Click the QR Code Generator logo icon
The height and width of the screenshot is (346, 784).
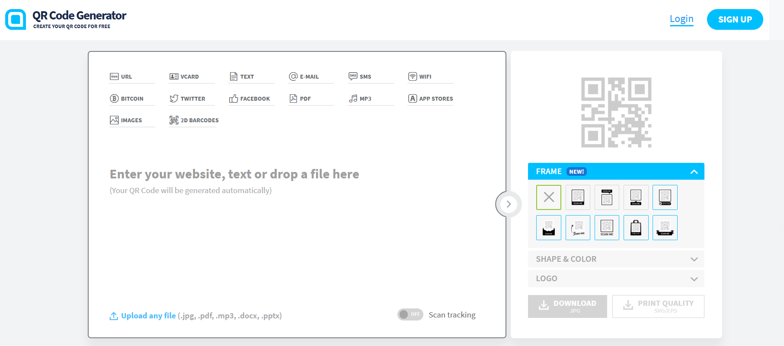click(x=16, y=19)
